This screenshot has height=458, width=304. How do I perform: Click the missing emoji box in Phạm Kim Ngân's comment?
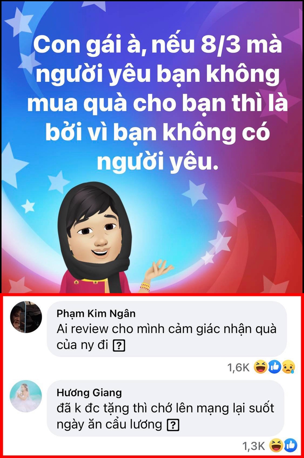tap(119, 346)
